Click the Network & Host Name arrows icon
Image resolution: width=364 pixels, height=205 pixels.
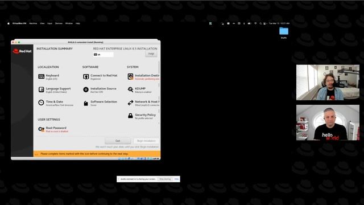pos(130,102)
